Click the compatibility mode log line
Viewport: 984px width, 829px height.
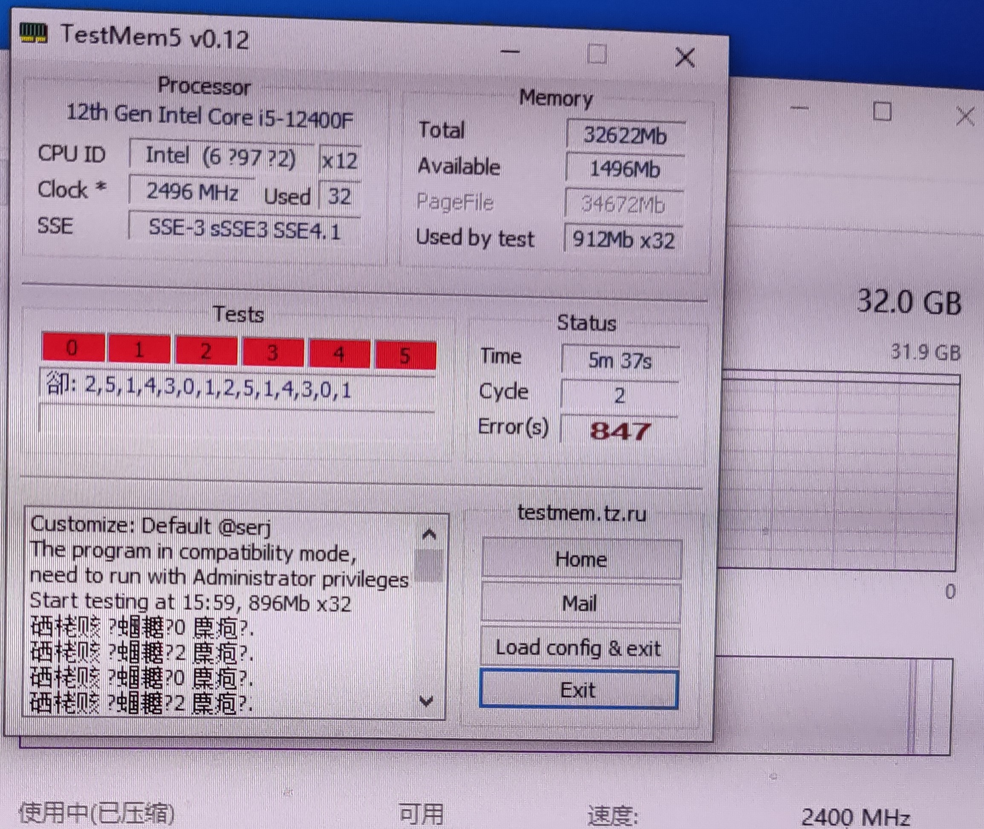[x=193, y=553]
